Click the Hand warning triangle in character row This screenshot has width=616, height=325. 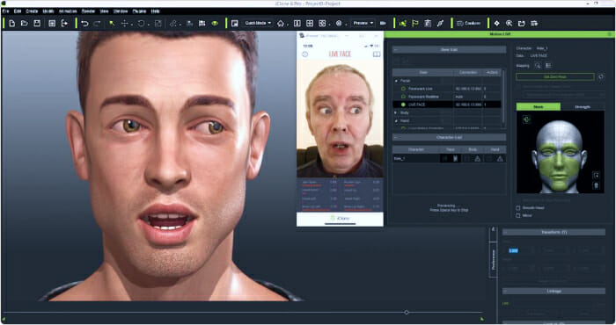coord(500,159)
